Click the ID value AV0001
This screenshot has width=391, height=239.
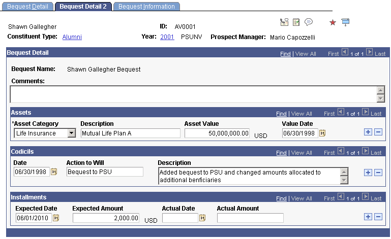point(185,27)
